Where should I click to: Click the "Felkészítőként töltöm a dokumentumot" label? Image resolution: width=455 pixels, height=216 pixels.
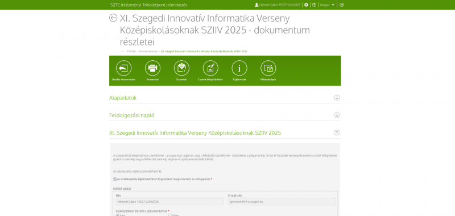pos(141,211)
